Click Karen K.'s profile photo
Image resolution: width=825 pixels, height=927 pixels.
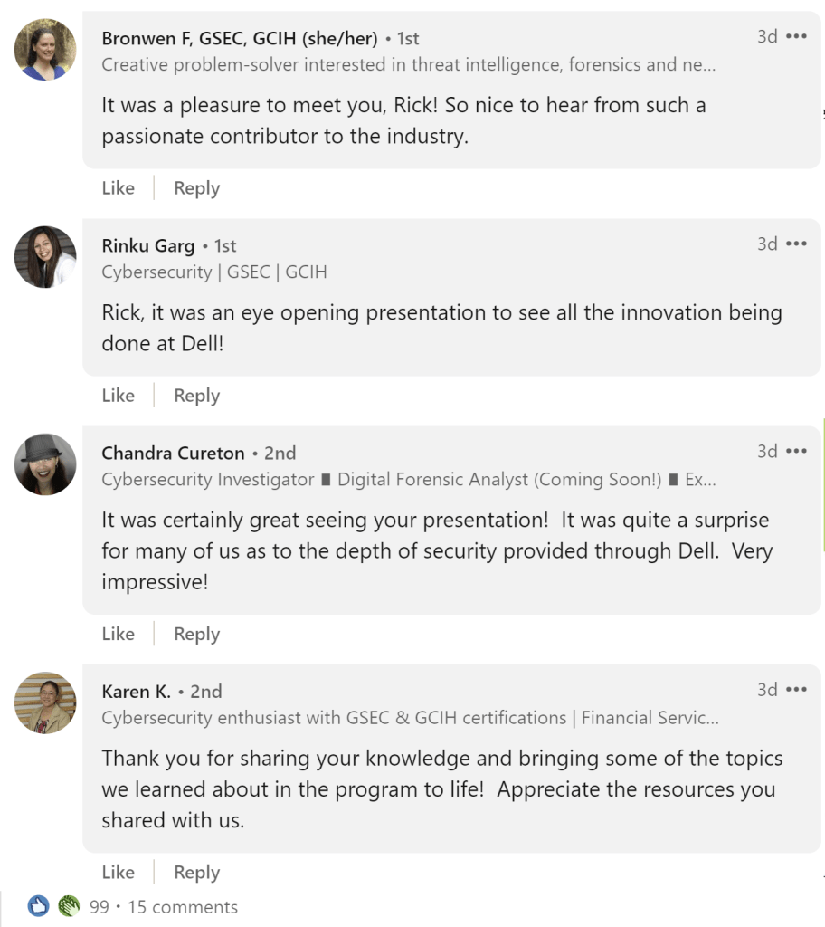(x=45, y=702)
